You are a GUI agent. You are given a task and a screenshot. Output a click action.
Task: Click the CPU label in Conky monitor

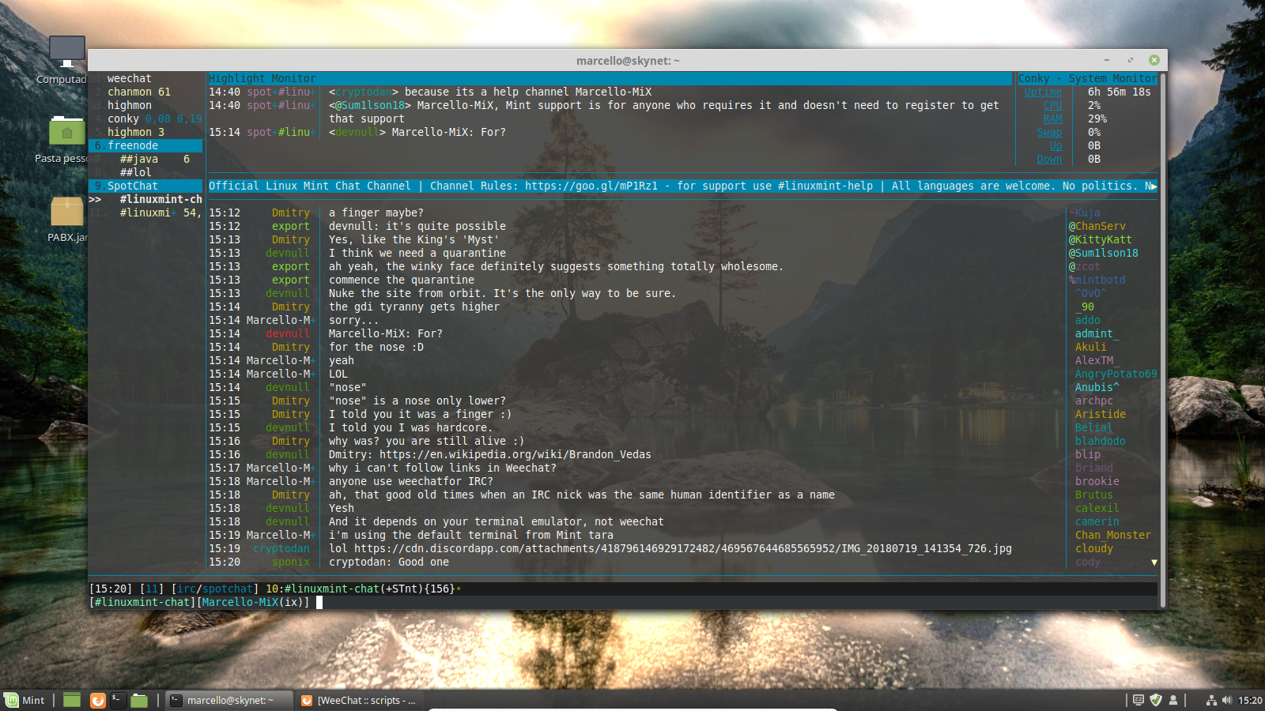(1052, 105)
